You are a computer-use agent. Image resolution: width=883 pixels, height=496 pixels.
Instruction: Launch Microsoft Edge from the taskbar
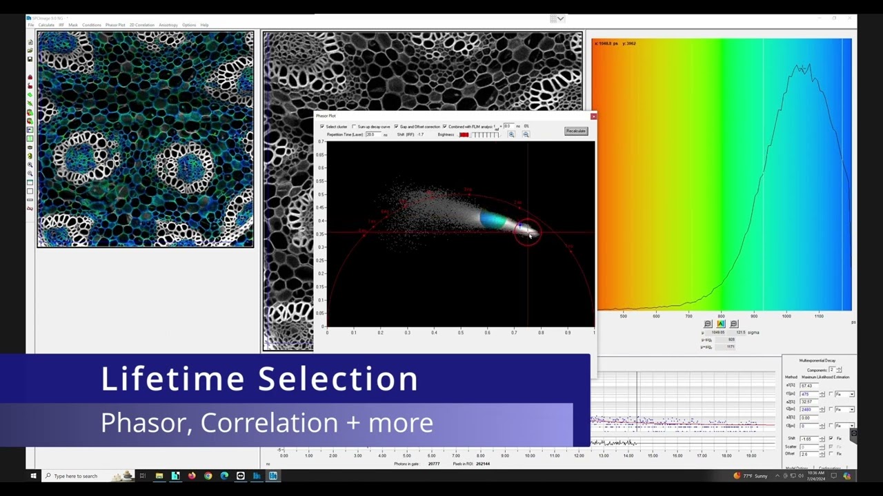(x=224, y=476)
